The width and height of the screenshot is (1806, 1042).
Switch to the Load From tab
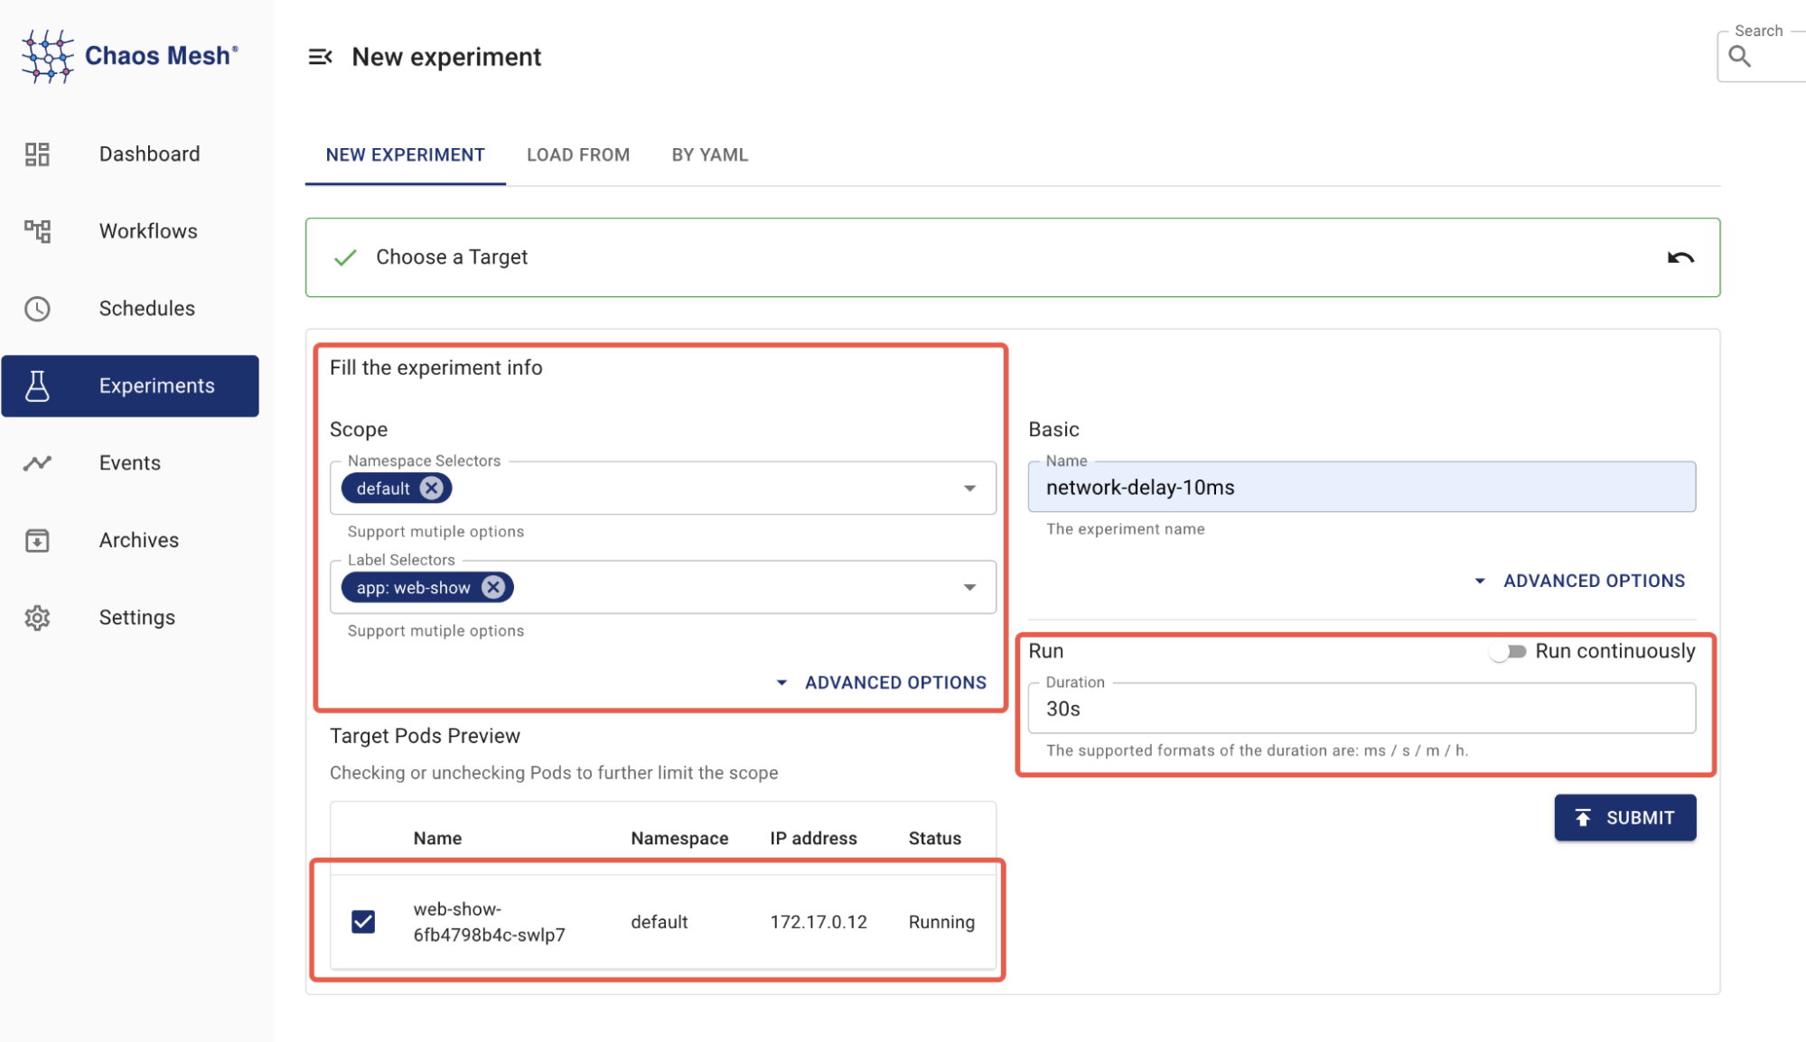578,155
